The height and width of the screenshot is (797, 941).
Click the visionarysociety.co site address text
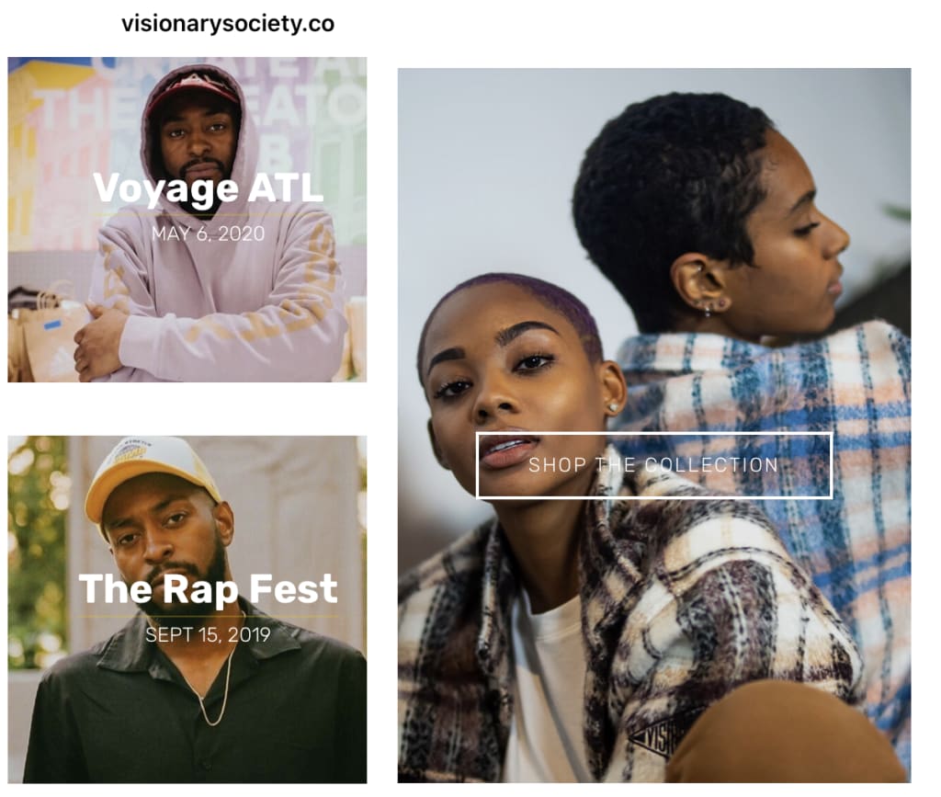coord(228,24)
